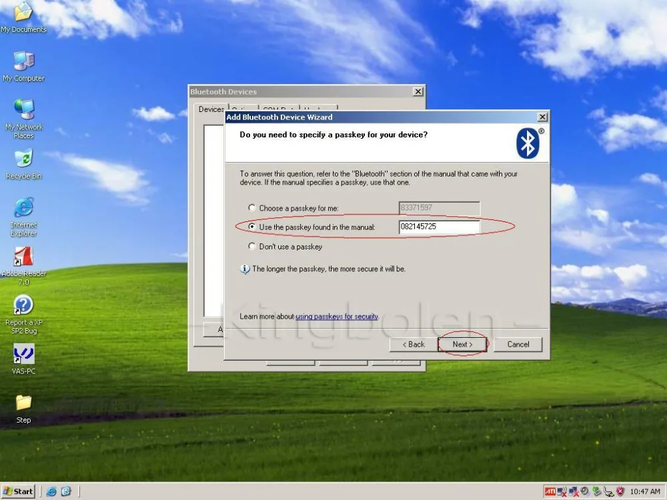Open the Start menu
The image size is (667, 500).
click(x=18, y=491)
